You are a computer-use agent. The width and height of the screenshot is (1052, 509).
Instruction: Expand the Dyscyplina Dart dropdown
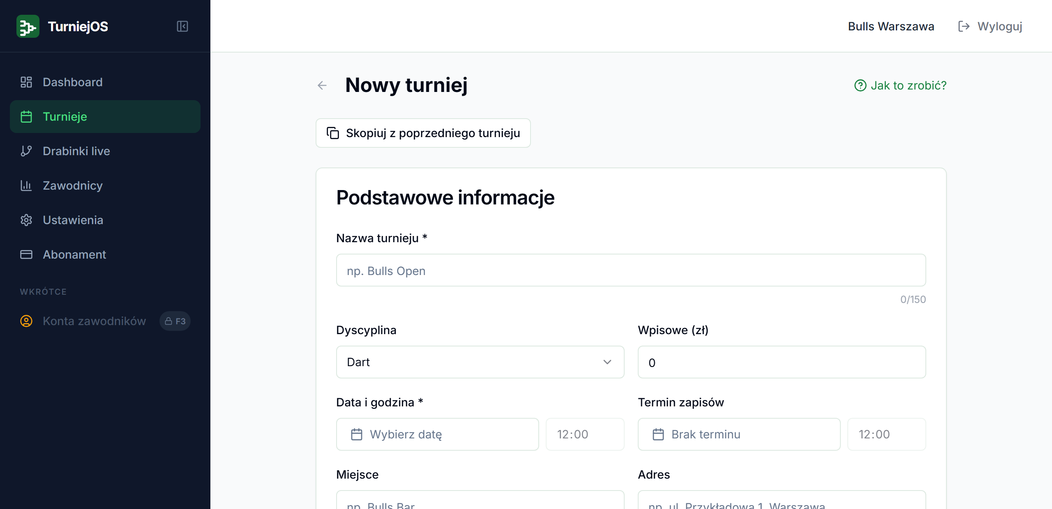[x=480, y=362]
